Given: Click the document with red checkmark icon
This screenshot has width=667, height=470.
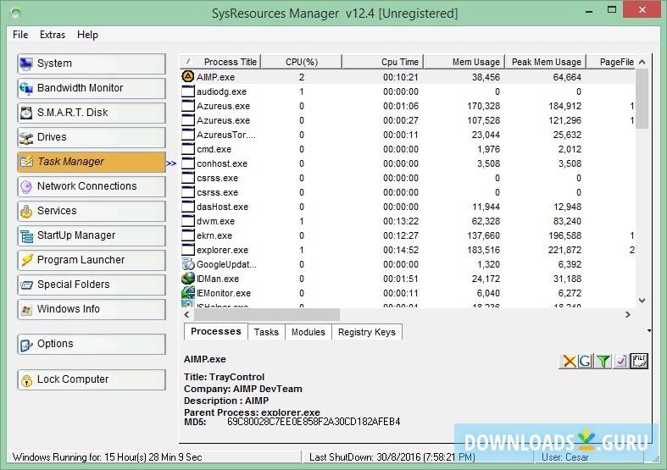Looking at the screenshot, I should coord(621,362).
